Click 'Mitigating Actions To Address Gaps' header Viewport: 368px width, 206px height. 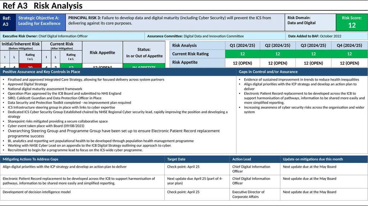pos(82,159)
